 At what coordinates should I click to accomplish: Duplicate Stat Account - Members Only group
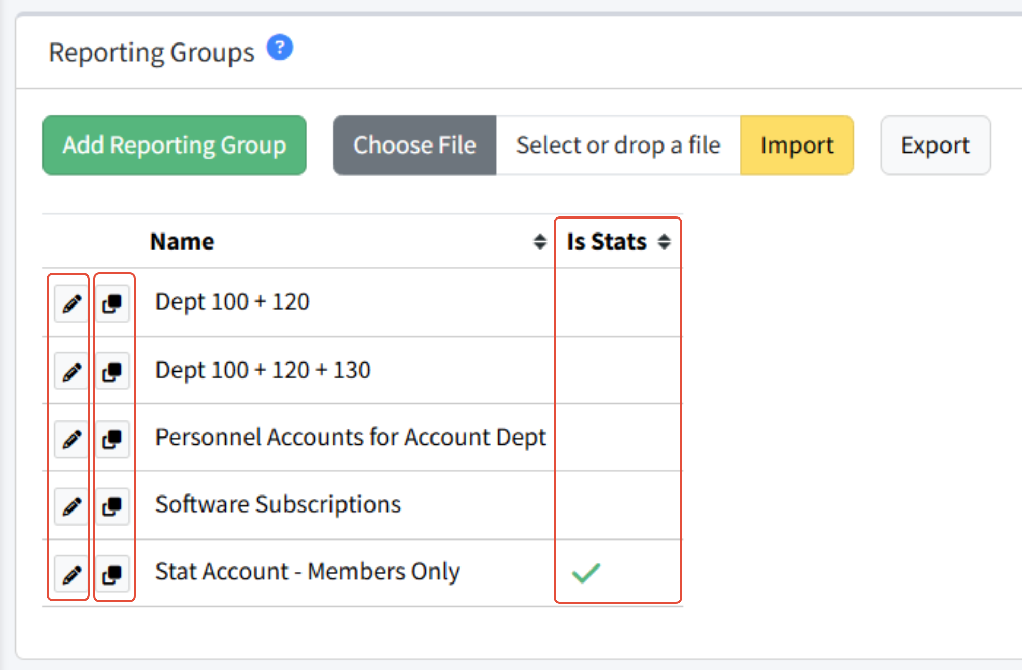click(x=112, y=574)
